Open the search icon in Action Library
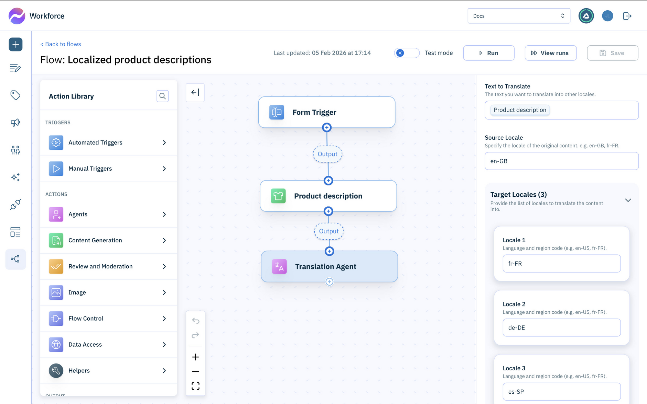Image resolution: width=647 pixels, height=404 pixels. [162, 96]
